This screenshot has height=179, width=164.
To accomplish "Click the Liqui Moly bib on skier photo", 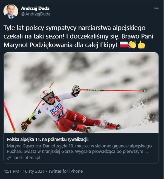I will 57,111.
